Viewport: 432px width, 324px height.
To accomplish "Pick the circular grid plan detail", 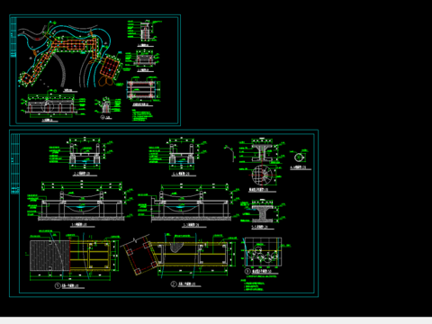I will [x=262, y=175].
